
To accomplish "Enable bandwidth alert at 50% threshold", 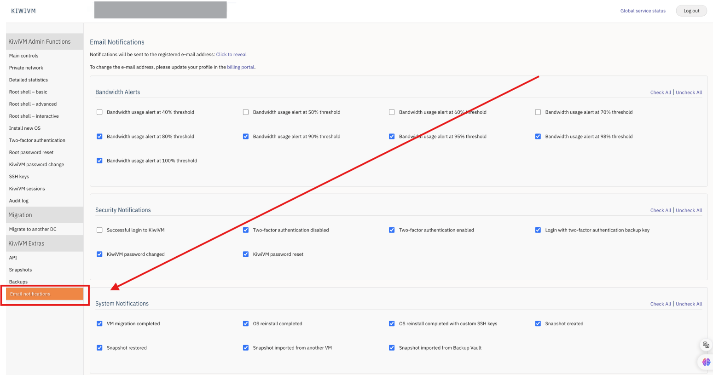I will point(246,112).
